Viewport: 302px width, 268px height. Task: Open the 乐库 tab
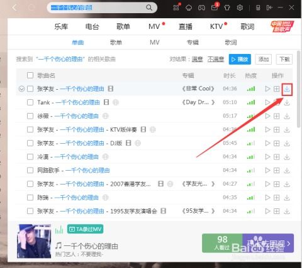[61, 26]
